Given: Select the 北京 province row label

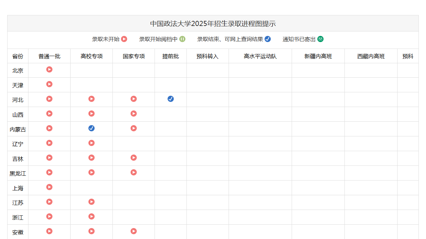Looking at the screenshot, I should [18, 71].
